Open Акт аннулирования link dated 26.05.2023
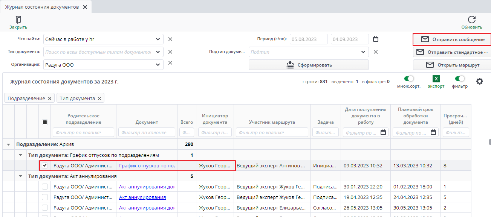The height and width of the screenshot is (217, 491). [147, 208]
